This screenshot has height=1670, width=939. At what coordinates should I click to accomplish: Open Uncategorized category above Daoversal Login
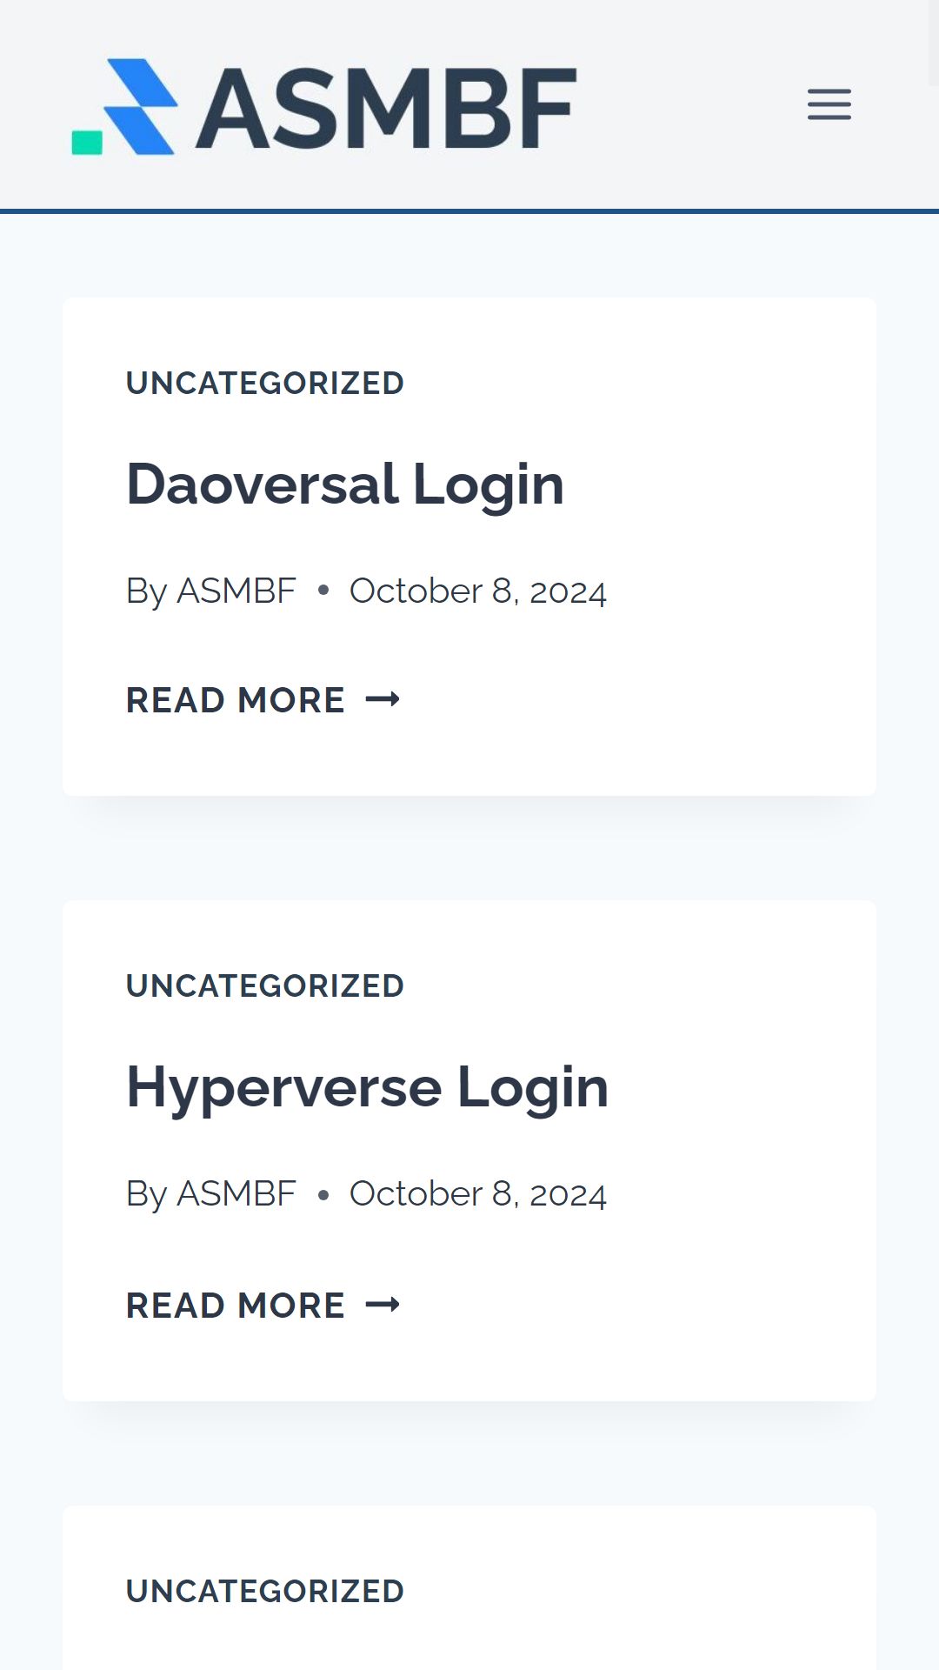point(265,383)
